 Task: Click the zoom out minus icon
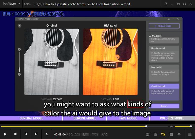(19, 74)
